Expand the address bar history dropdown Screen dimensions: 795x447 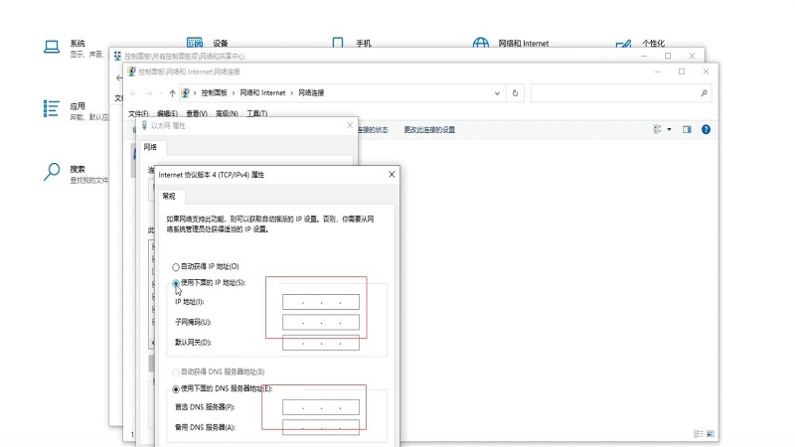pos(497,93)
